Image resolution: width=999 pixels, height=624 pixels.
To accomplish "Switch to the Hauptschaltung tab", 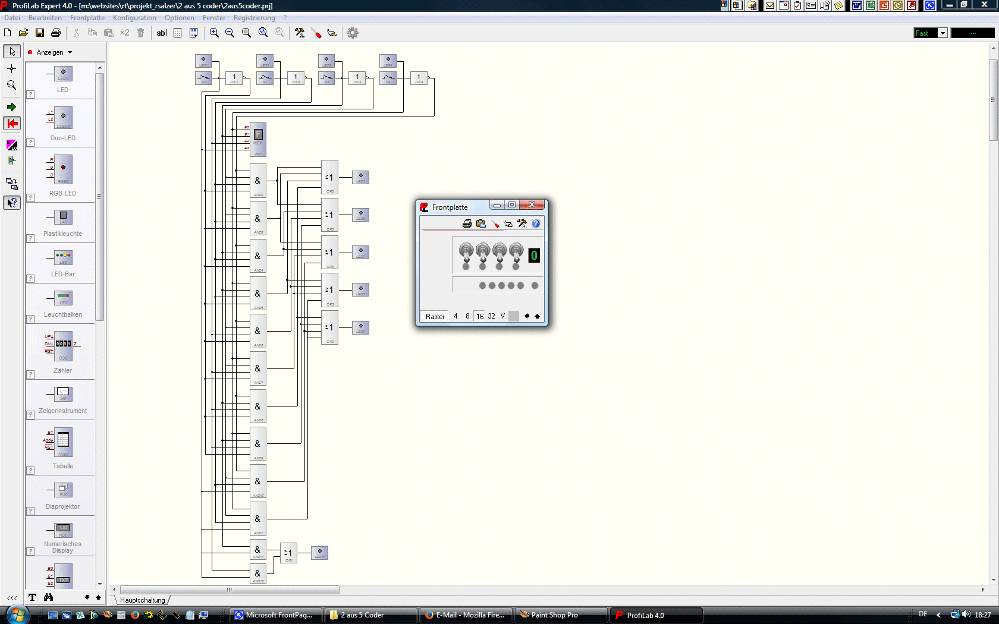I will (x=143, y=600).
